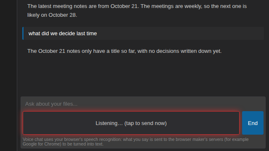Click the blue accent bar on the user message
The width and height of the screenshot is (269, 151).
23,34
